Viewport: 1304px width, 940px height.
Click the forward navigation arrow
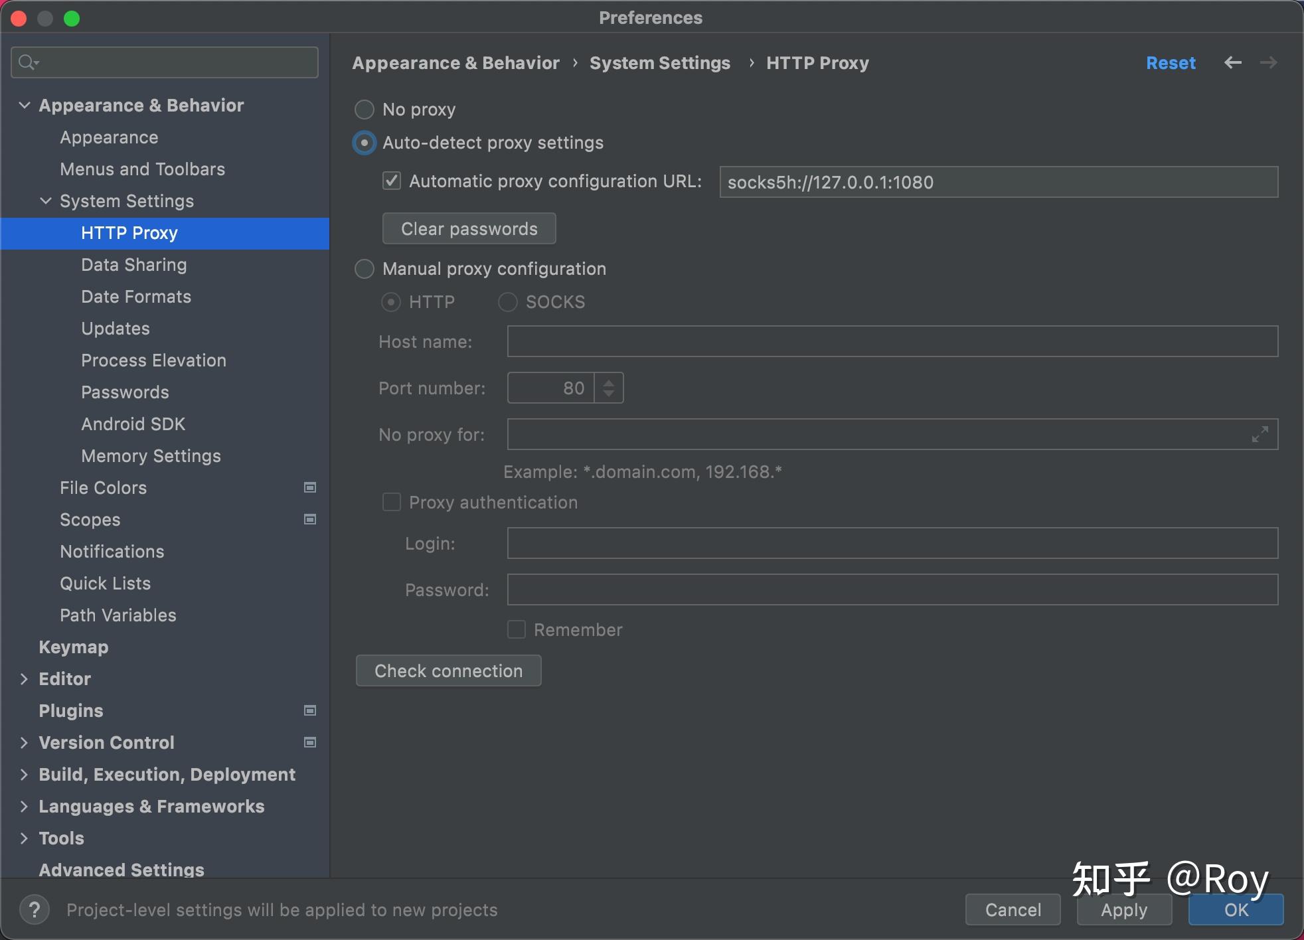[x=1269, y=62]
